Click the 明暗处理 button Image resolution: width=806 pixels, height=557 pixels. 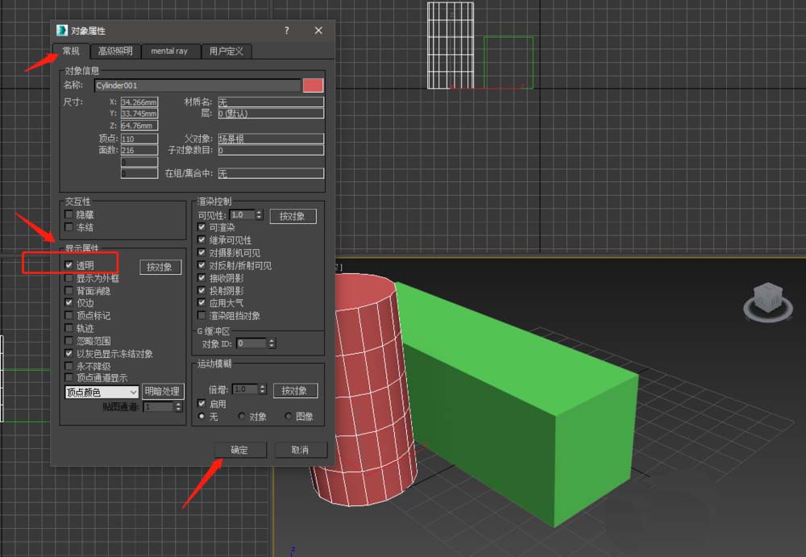pos(162,392)
